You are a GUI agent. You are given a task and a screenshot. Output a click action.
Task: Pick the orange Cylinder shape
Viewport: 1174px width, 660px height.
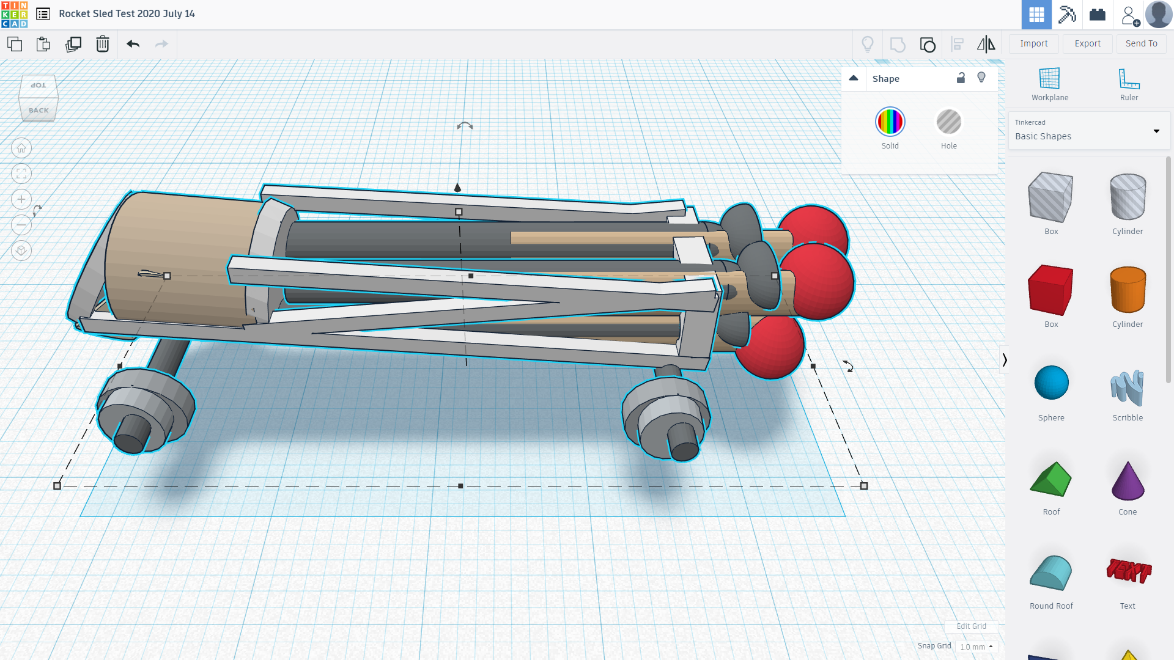(1128, 290)
